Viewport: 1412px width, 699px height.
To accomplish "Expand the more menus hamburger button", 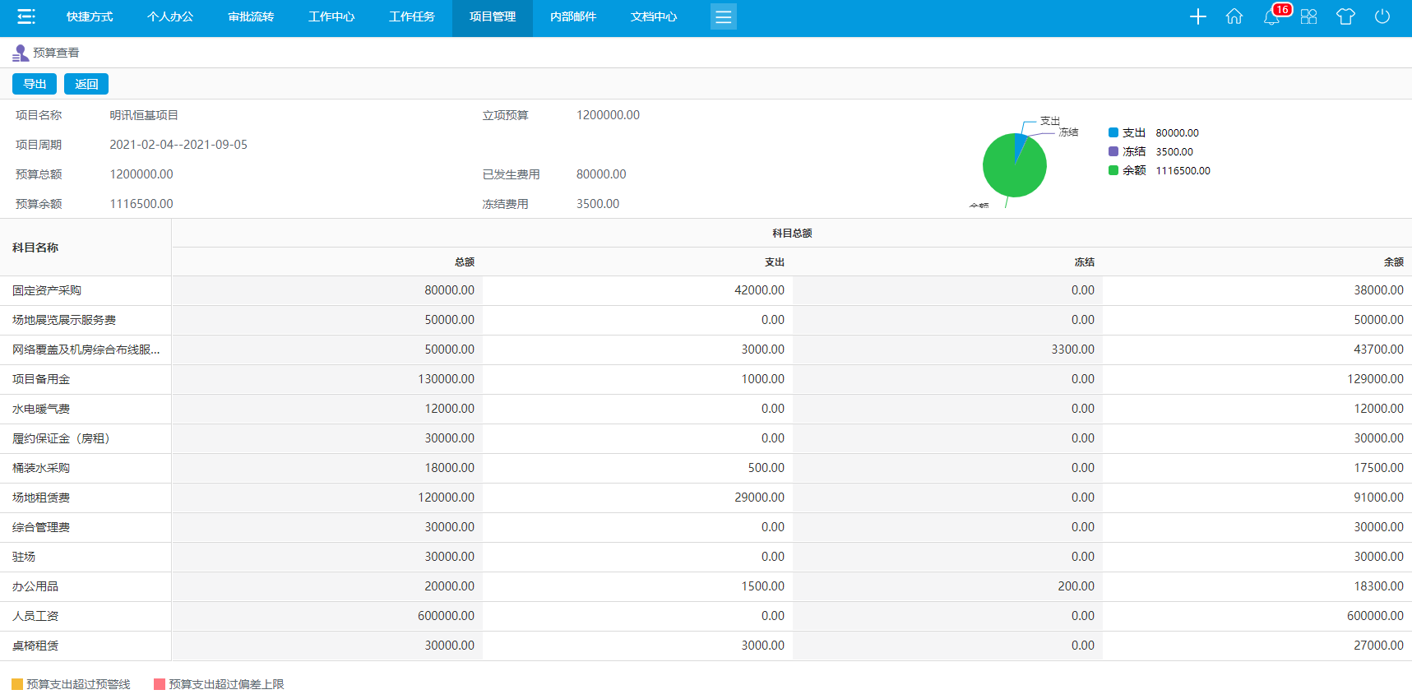I will coord(723,17).
